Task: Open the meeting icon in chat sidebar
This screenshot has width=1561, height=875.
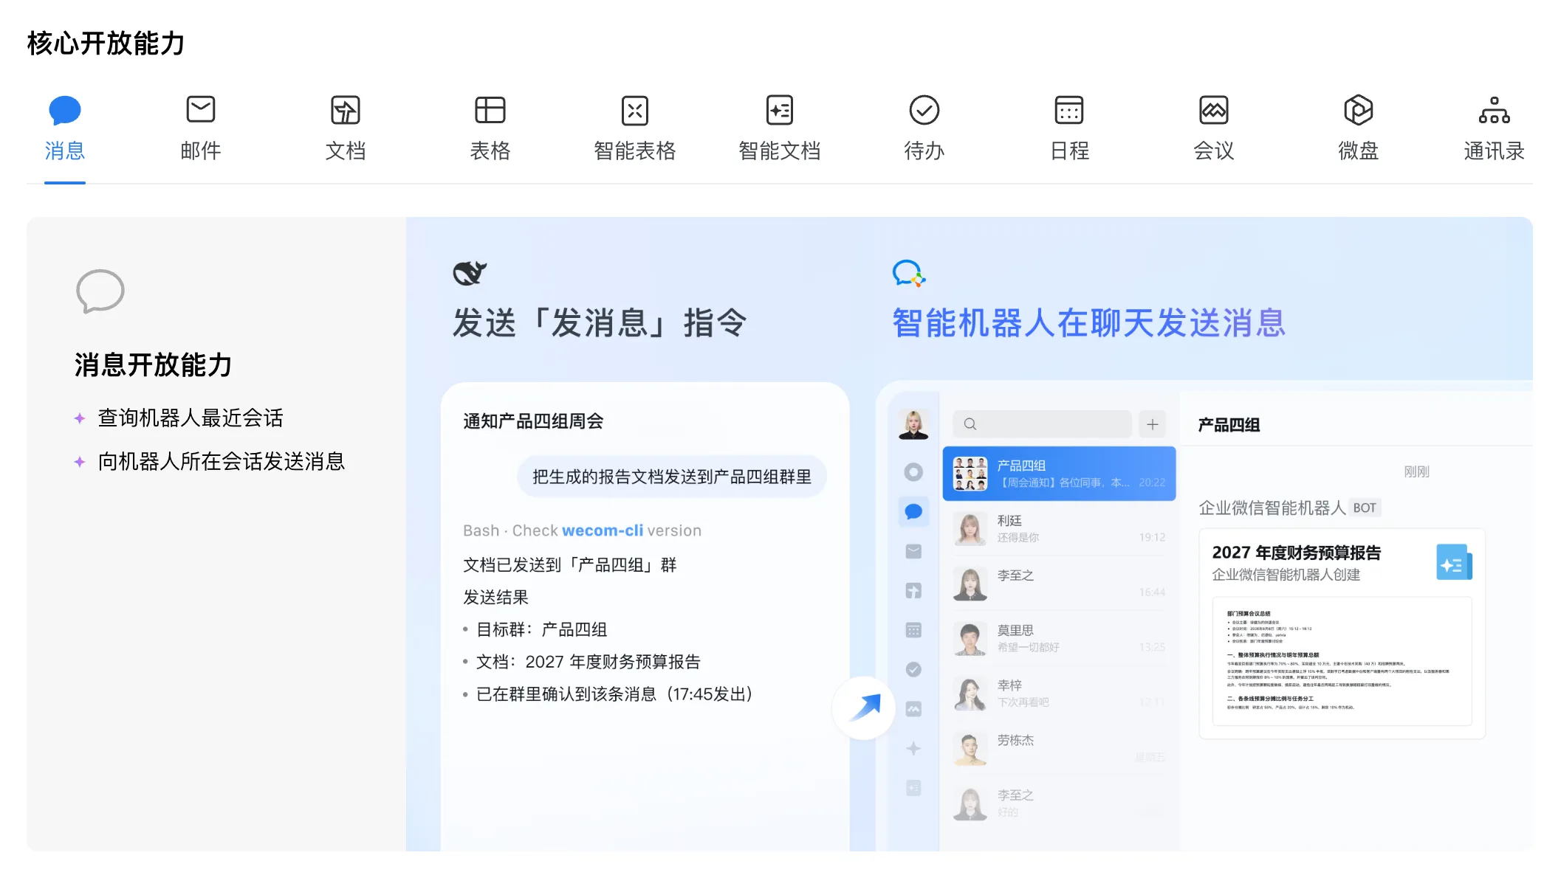Action: click(913, 709)
